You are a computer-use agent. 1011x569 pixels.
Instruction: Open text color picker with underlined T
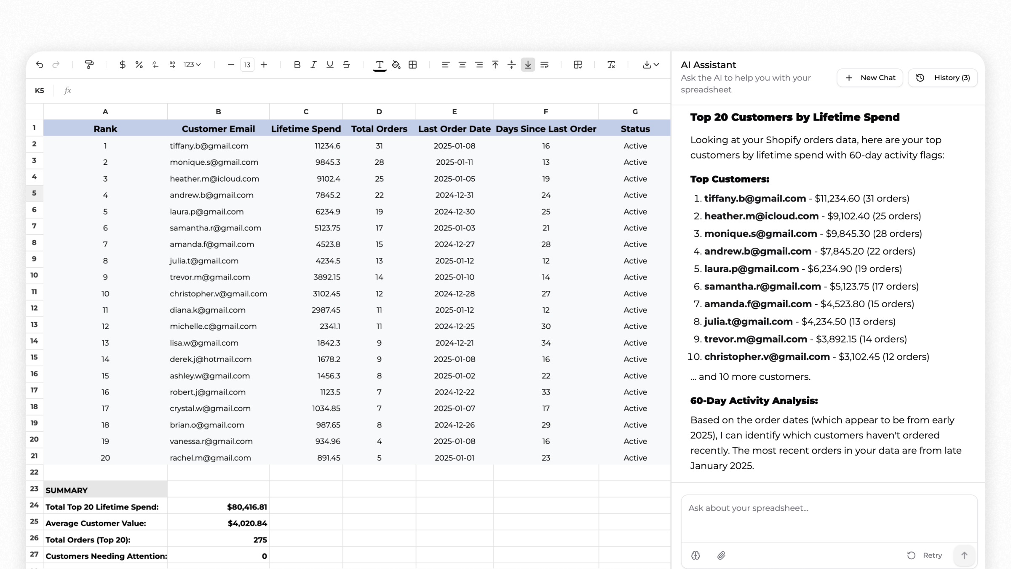[380, 64]
